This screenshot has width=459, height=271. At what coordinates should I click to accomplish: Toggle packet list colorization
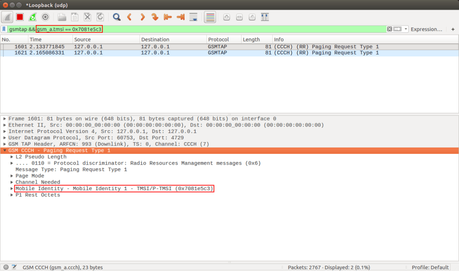coord(210,17)
